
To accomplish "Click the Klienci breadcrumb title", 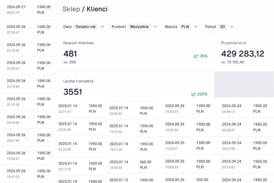I will pyautogui.click(x=97, y=9).
